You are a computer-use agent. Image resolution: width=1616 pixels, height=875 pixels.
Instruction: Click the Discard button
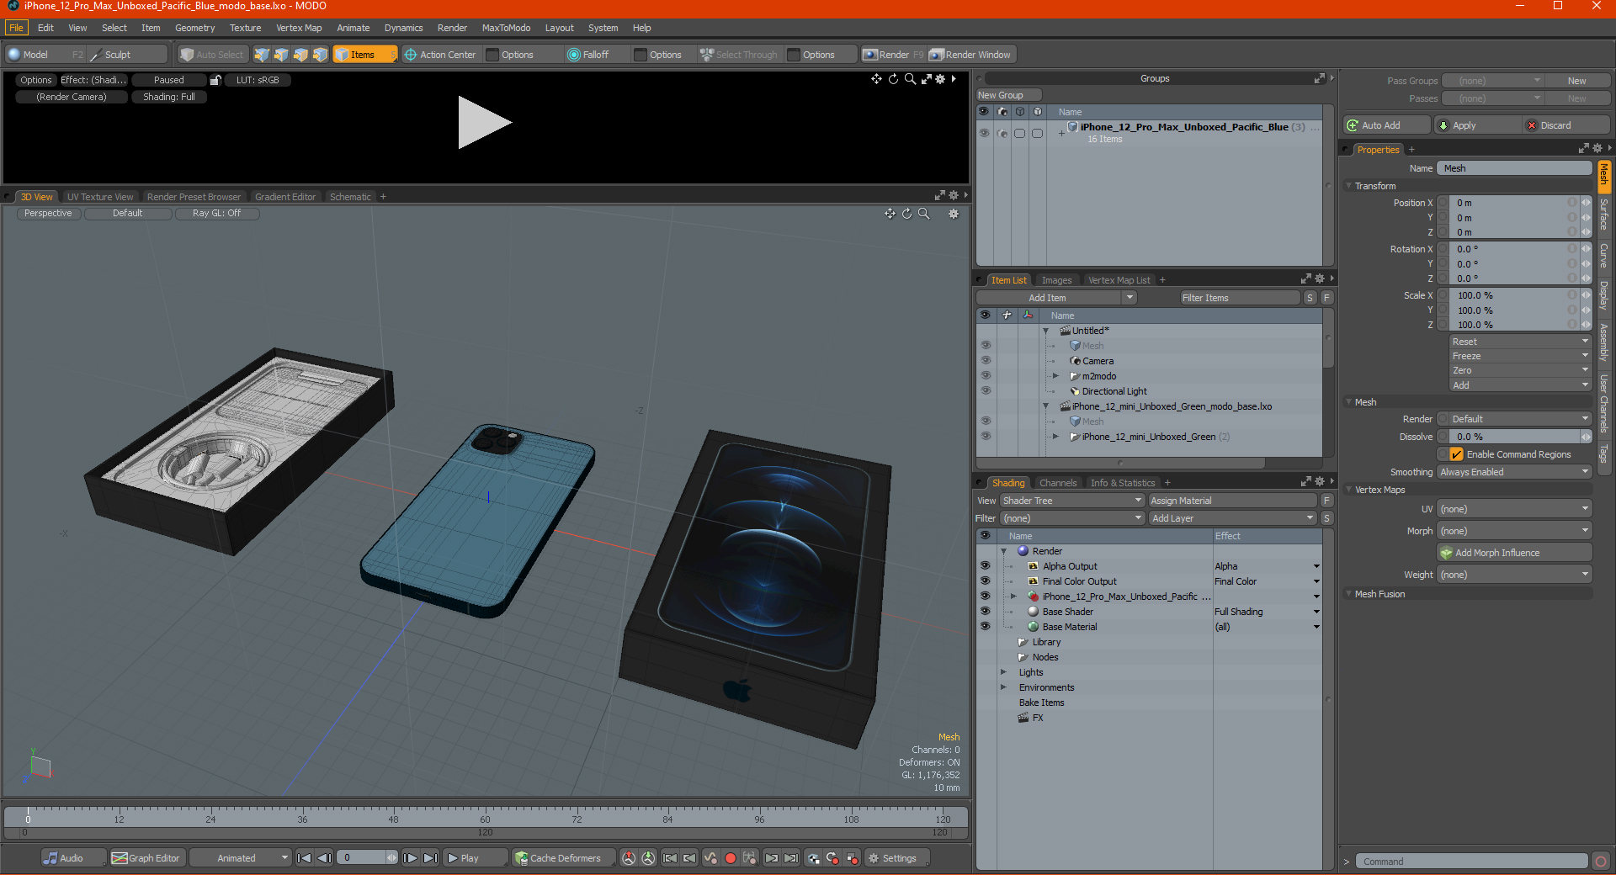1567,125
